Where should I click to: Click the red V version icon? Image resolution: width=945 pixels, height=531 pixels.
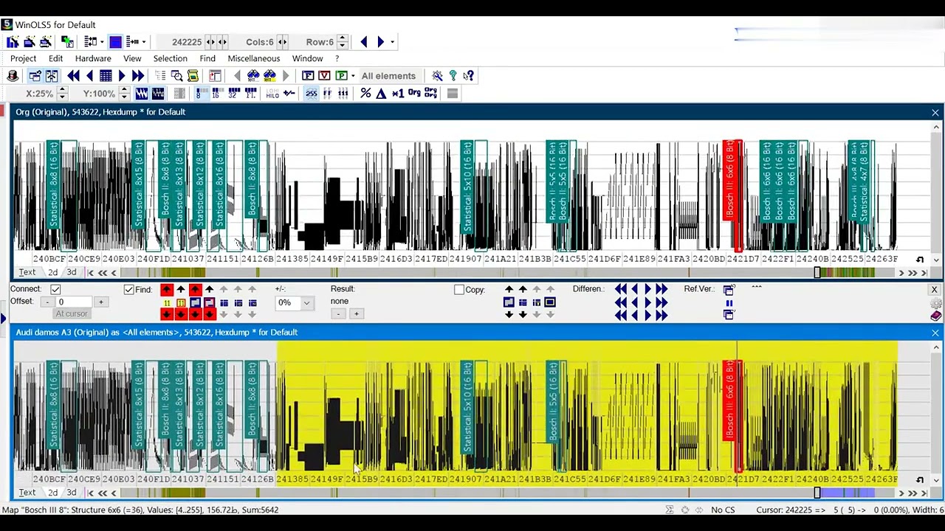pos(324,75)
